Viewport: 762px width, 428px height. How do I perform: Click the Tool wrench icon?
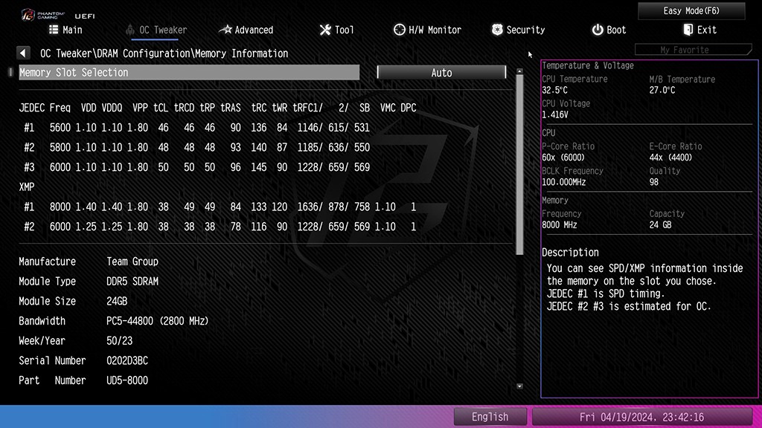coord(325,30)
